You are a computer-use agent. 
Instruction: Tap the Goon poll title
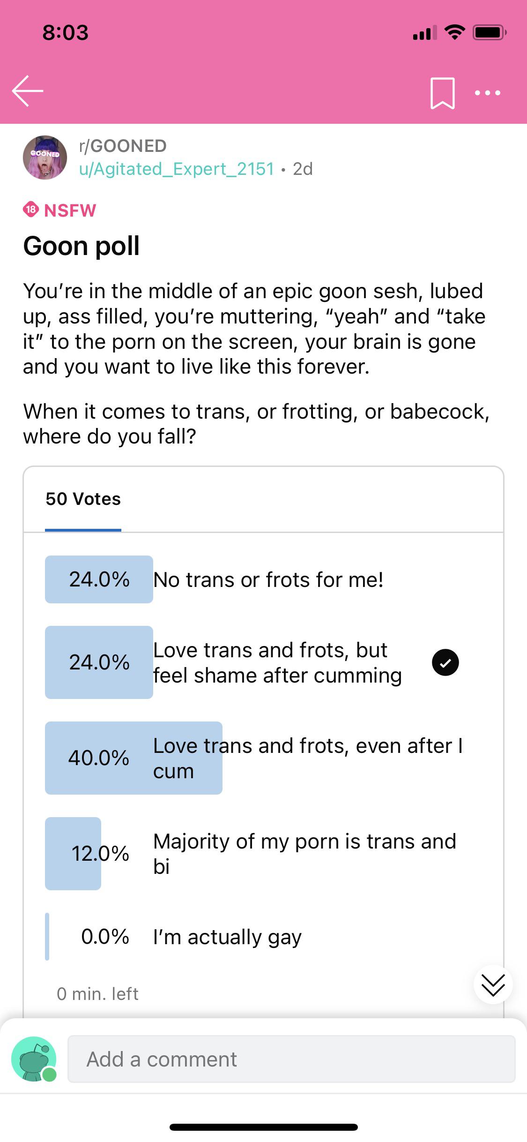click(82, 246)
